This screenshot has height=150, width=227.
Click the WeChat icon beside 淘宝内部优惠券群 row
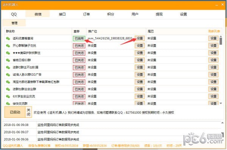pyautogui.click(x=8, y=82)
